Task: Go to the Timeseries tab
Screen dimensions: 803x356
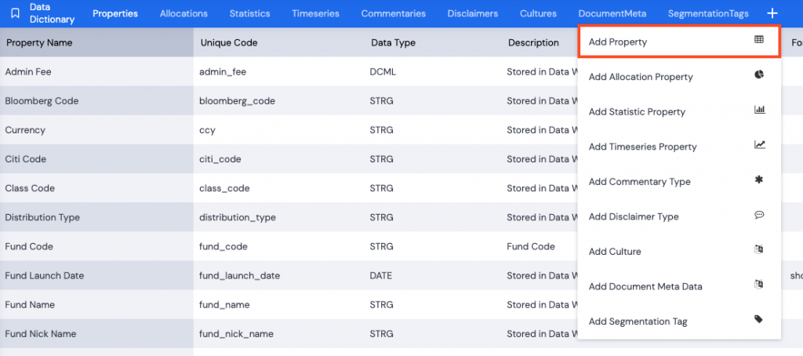Action: [x=315, y=14]
